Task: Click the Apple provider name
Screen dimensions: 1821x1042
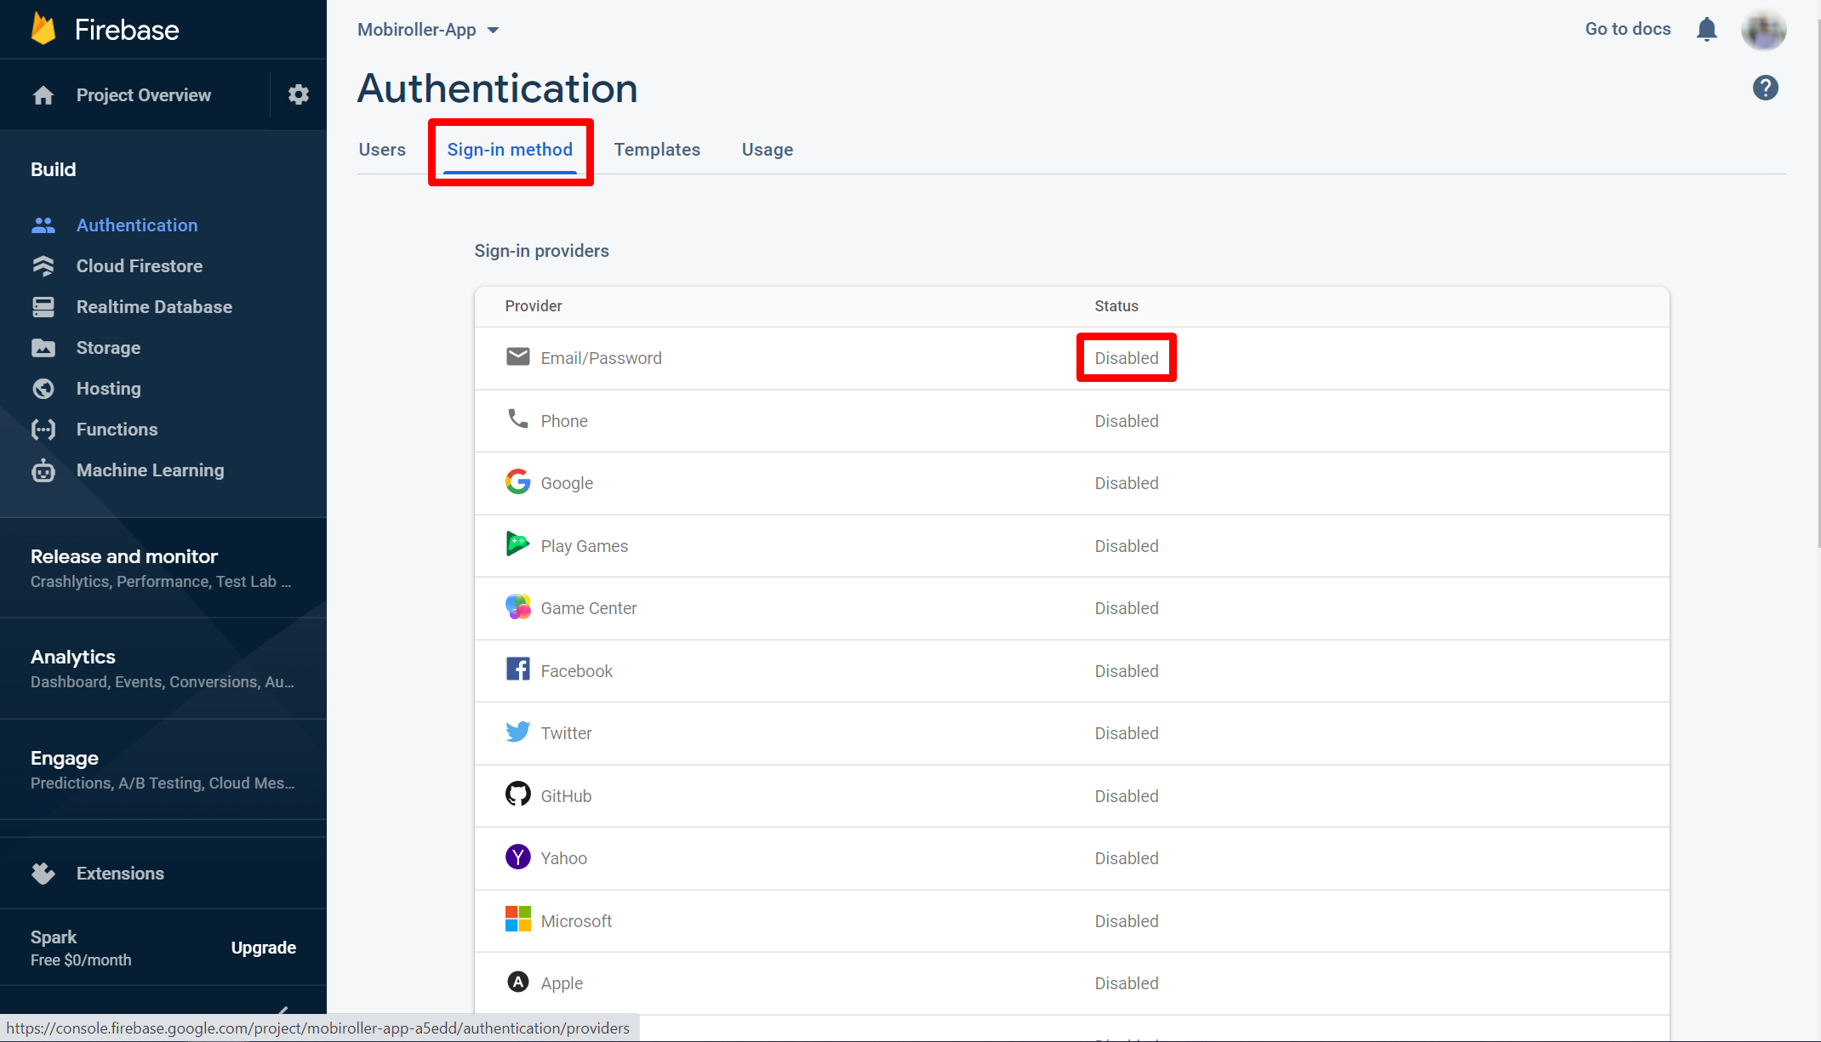Action: coord(562,983)
